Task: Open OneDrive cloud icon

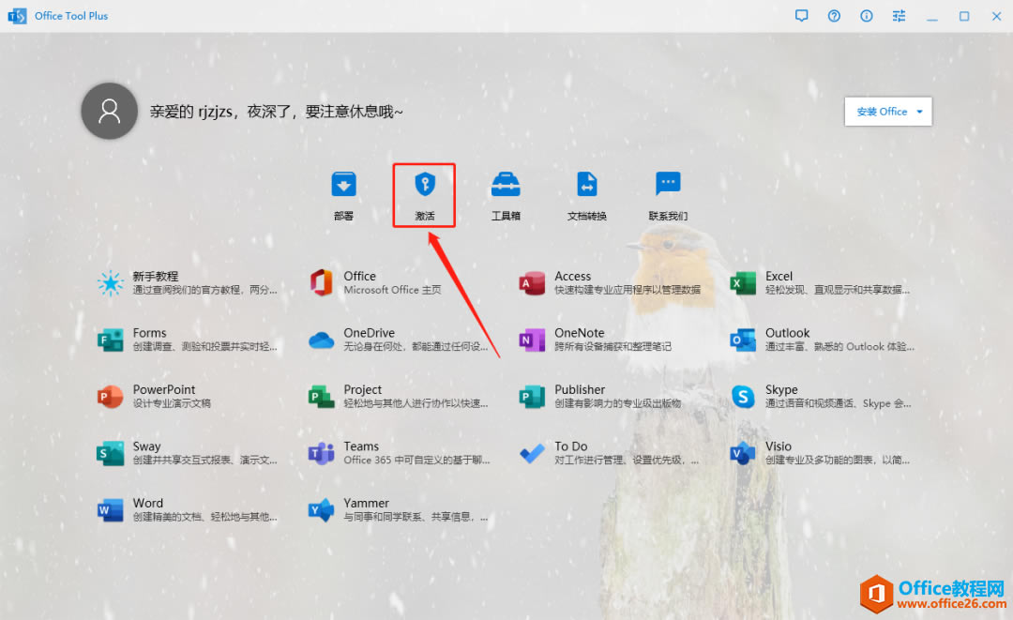Action: coord(321,340)
